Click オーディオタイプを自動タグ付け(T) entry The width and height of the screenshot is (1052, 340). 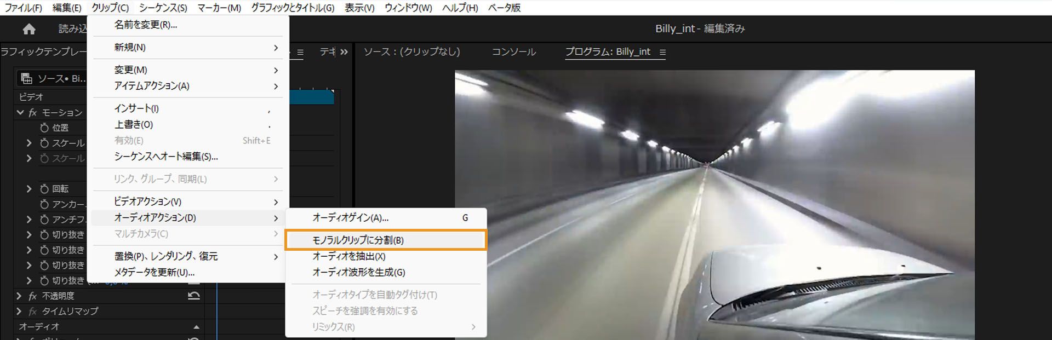(386, 295)
